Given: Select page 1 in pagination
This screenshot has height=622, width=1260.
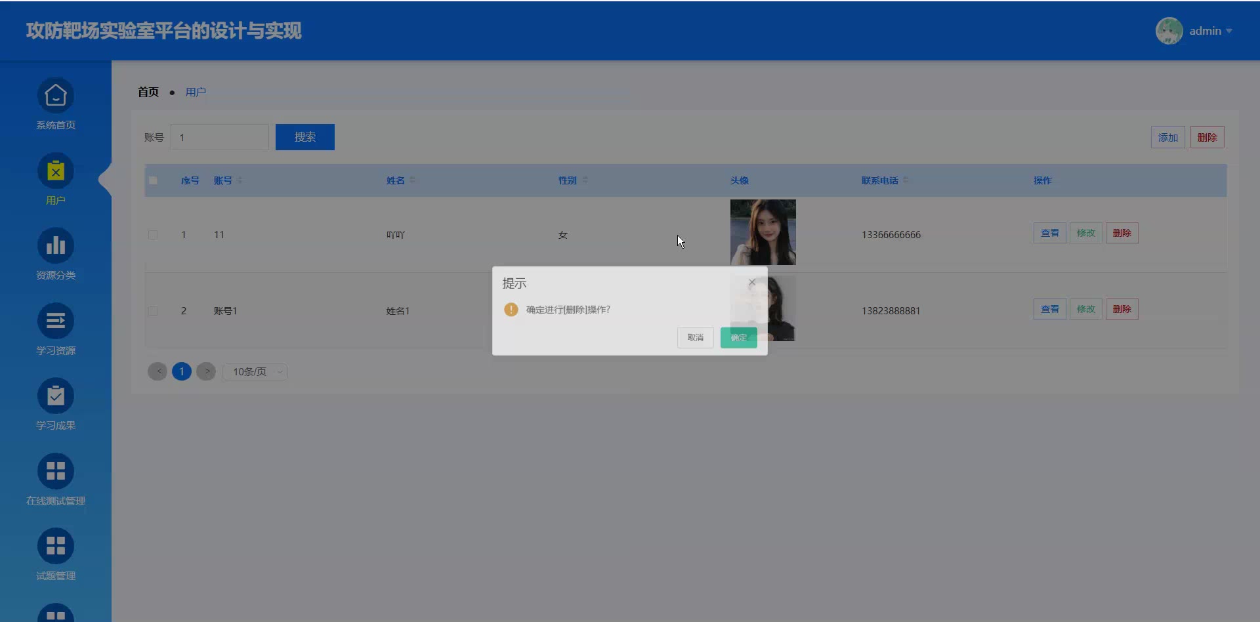Looking at the screenshot, I should tap(182, 371).
